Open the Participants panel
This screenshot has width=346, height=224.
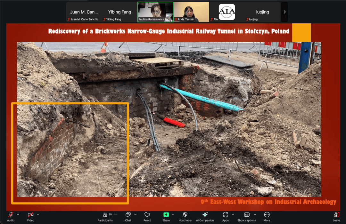[x=105, y=215]
